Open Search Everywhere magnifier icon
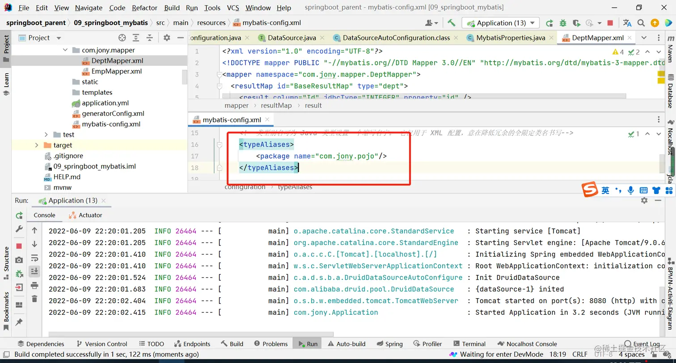The height and width of the screenshot is (363, 676). (641, 23)
